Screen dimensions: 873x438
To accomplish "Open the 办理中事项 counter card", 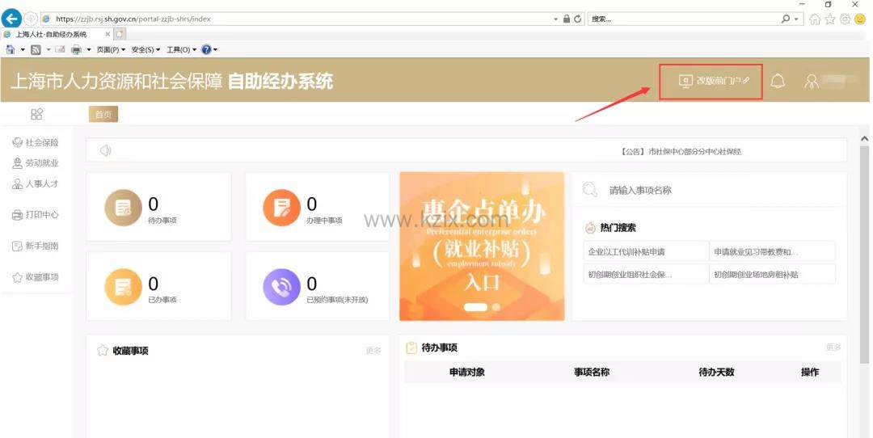I will tap(317, 207).
